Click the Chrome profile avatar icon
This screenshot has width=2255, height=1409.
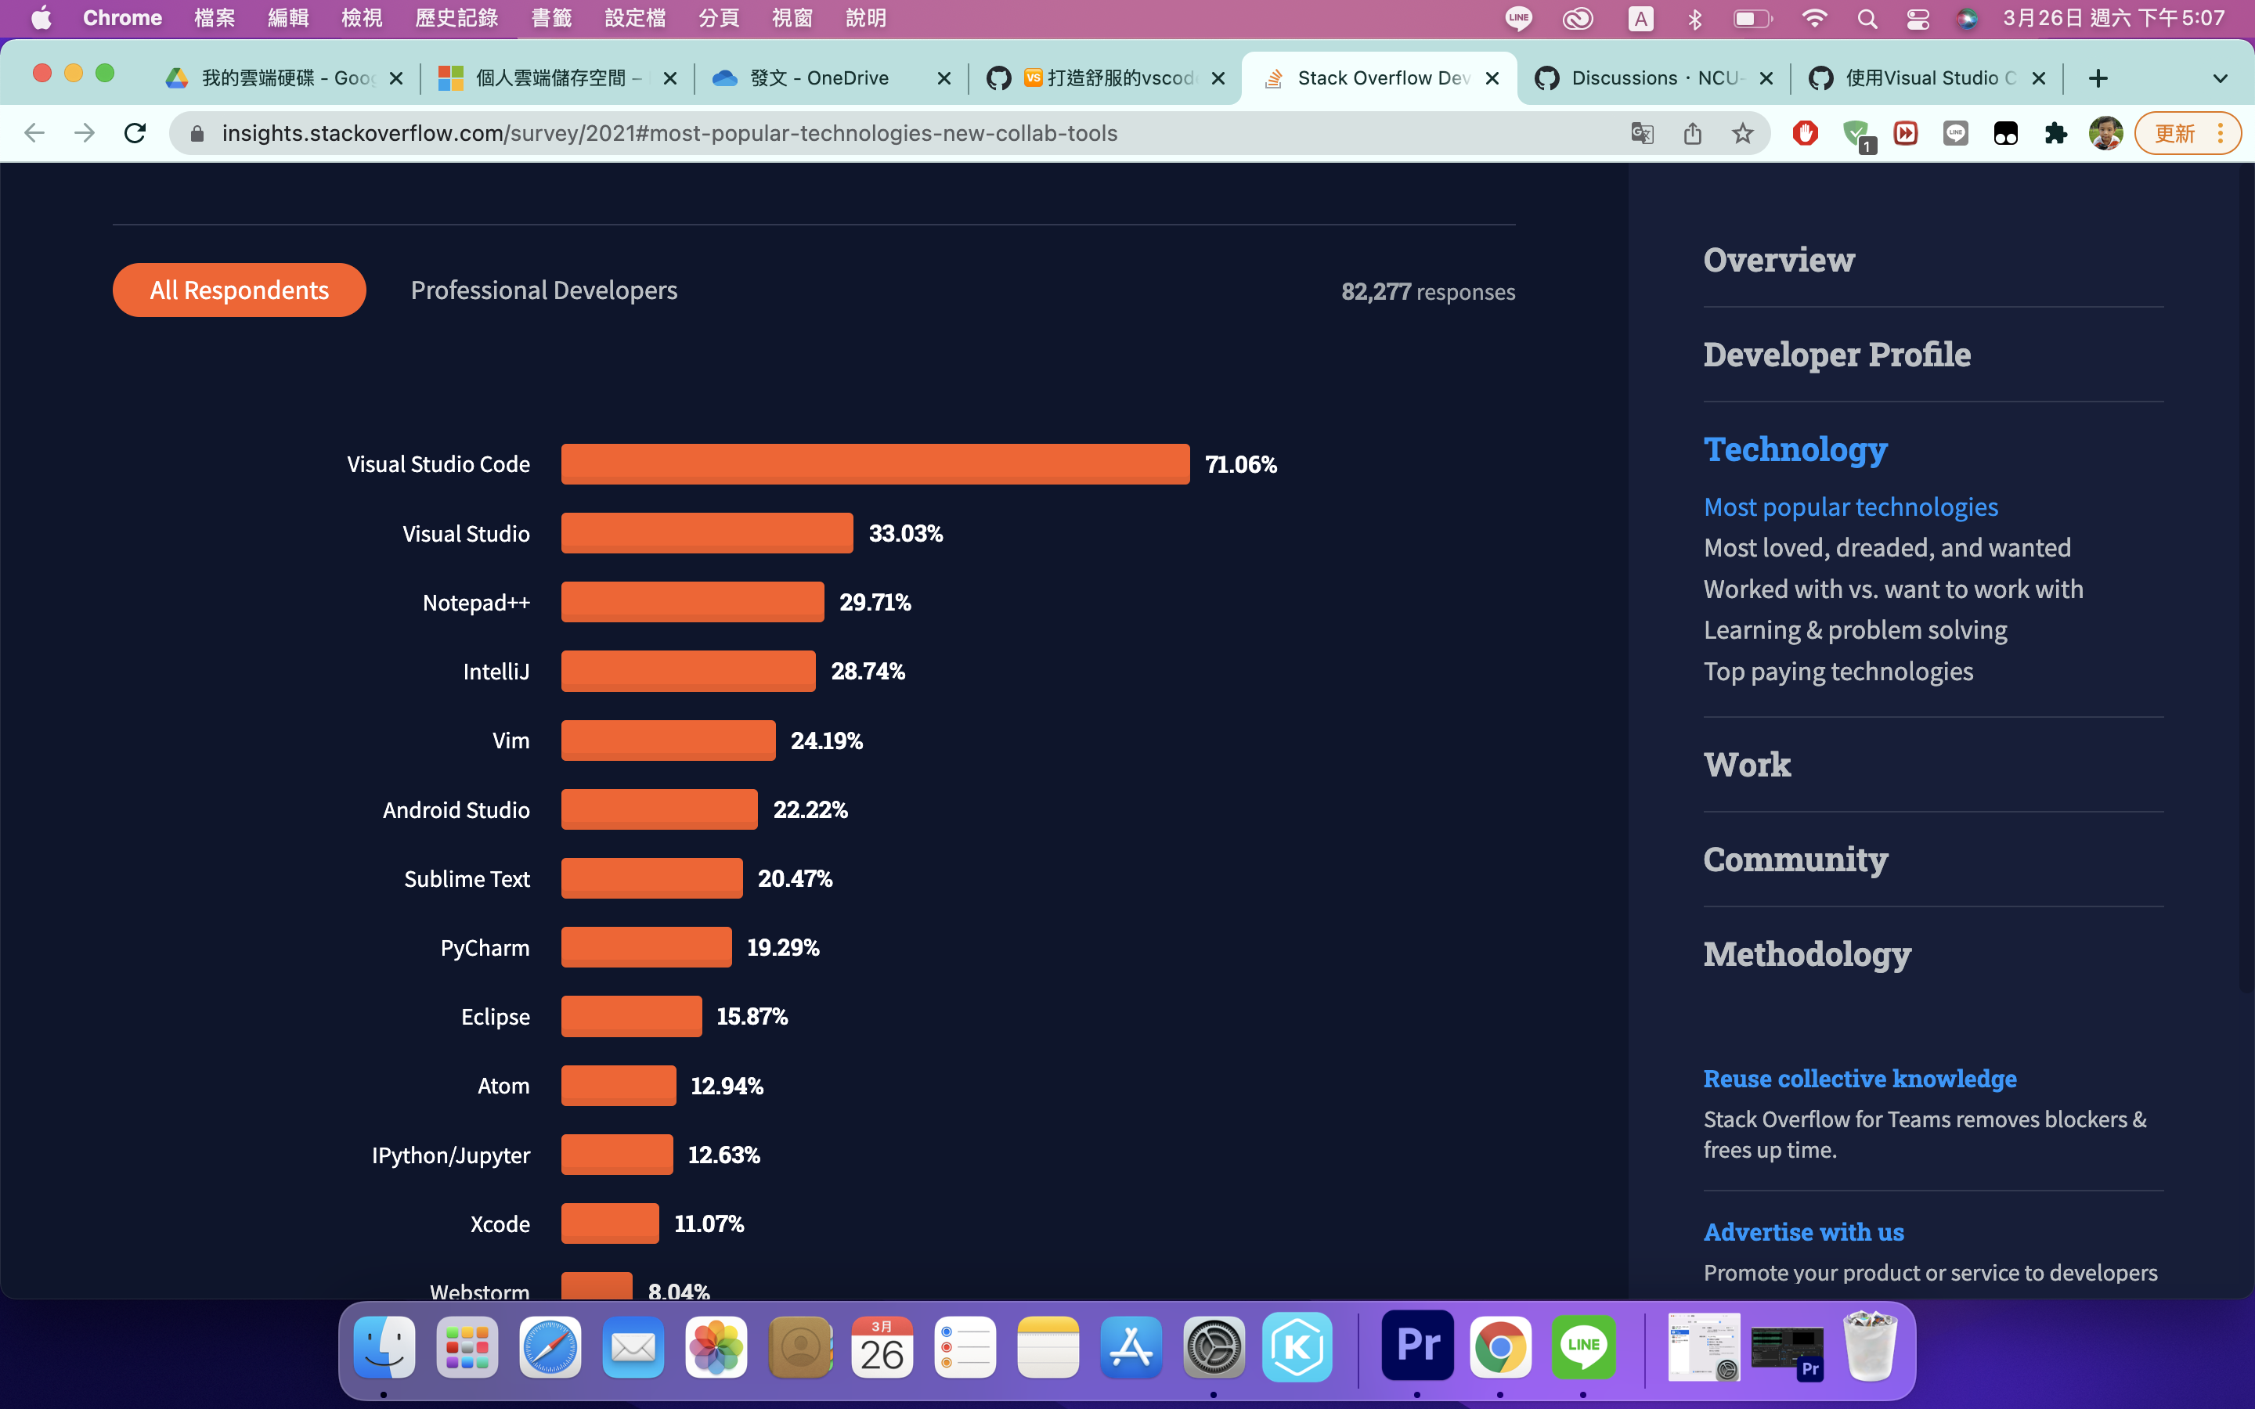tap(2107, 133)
